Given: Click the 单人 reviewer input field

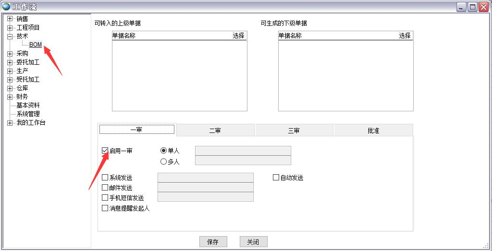Looking at the screenshot, I should (243, 151).
